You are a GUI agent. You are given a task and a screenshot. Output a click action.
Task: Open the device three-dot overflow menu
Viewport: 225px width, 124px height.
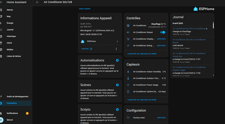point(116,49)
